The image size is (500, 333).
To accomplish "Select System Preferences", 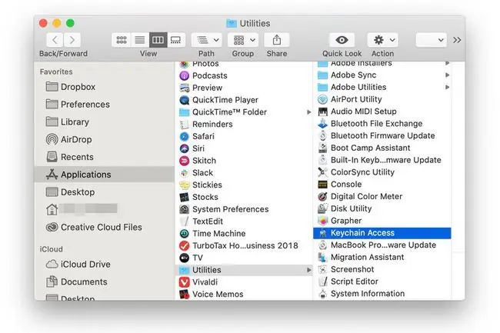I will (244, 209).
